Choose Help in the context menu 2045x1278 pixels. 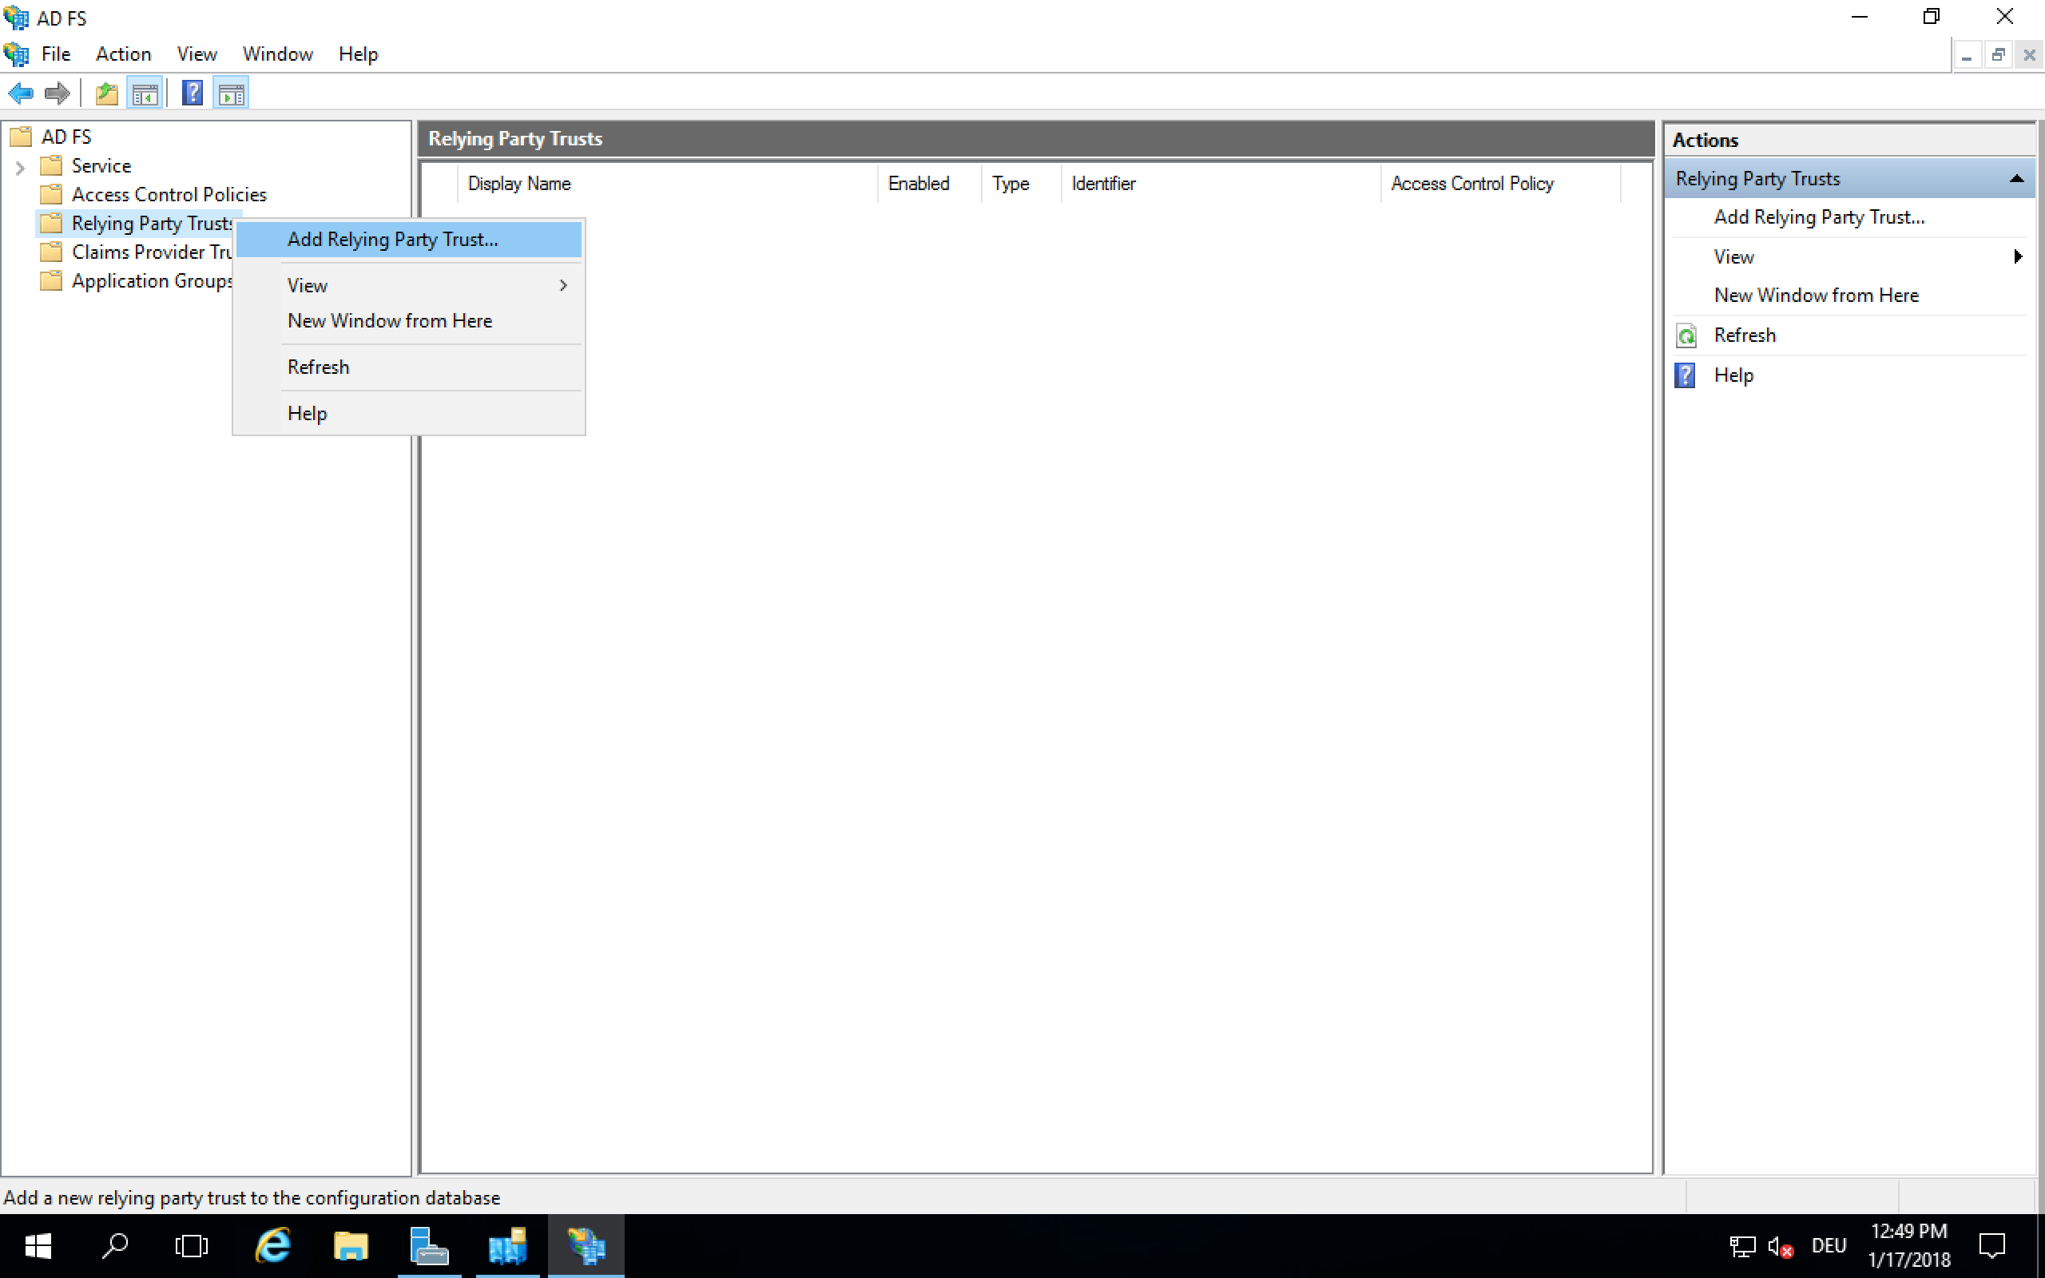pos(409,415)
